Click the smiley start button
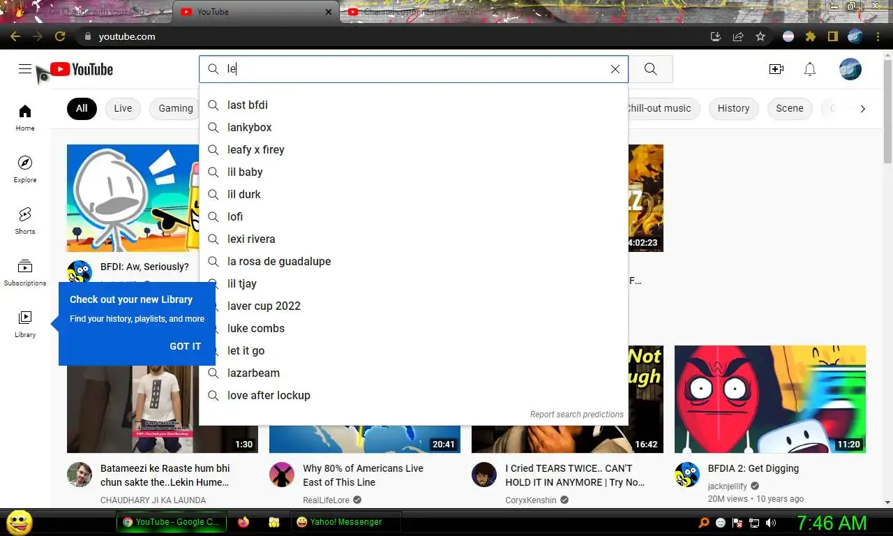893x536 pixels. (x=20, y=522)
